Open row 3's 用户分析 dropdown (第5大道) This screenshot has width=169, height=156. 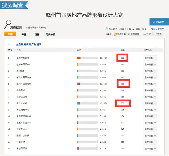click(150, 71)
